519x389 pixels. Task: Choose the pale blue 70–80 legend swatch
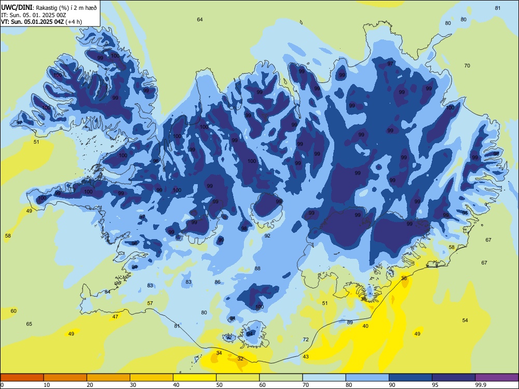[x=324, y=378]
